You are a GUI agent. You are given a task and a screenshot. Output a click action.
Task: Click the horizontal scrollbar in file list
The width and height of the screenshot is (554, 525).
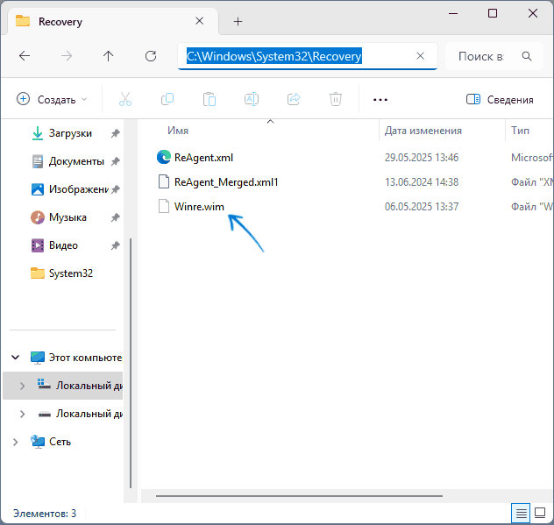pyautogui.click(x=299, y=496)
